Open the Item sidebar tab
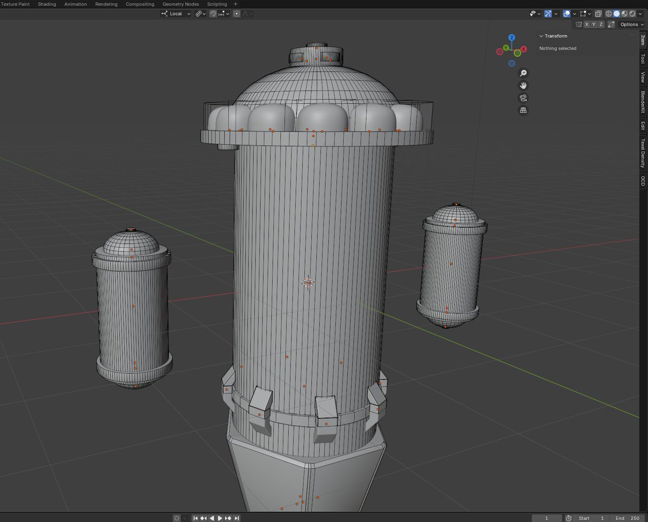The height and width of the screenshot is (522, 648). click(x=643, y=40)
